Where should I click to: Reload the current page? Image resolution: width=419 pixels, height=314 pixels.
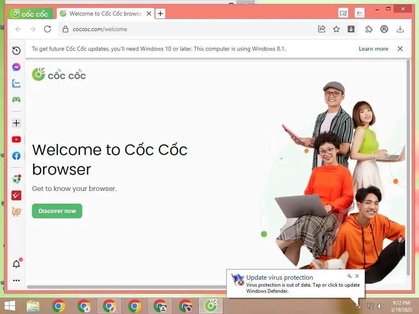point(47,29)
